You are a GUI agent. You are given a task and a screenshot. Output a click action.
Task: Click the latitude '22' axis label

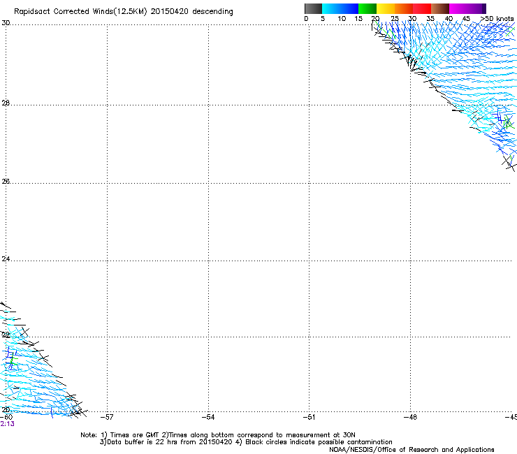click(x=6, y=335)
